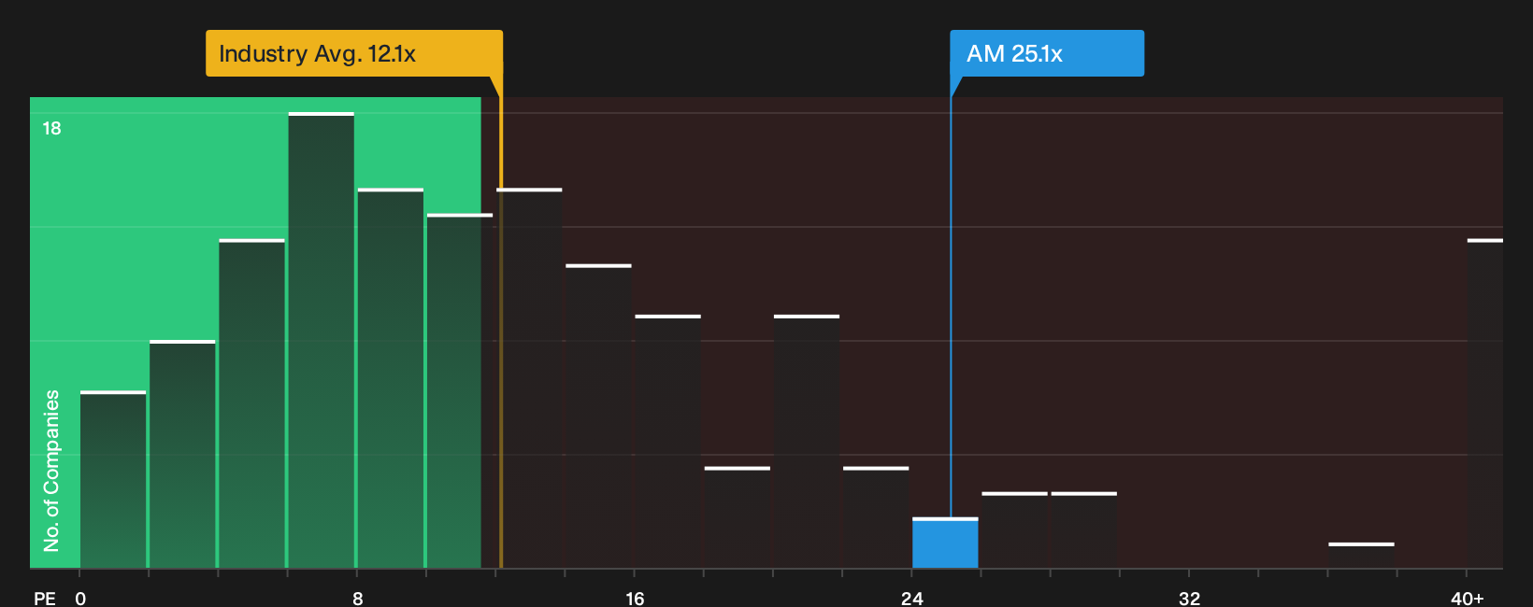Click the axis label '32'
The height and width of the screenshot is (607, 1533).
tap(1189, 598)
